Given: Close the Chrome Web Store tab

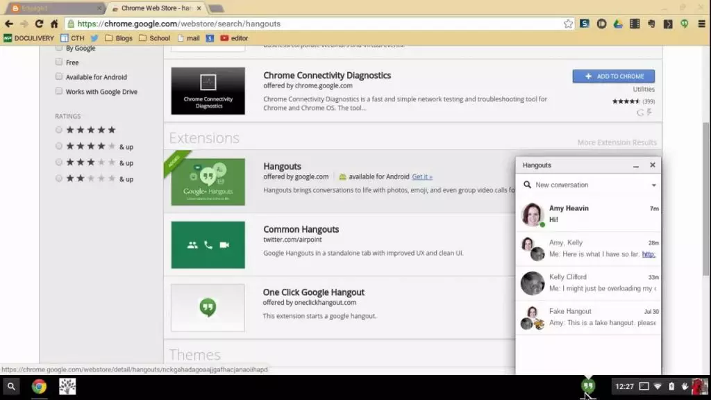Looking at the screenshot, I should click(199, 8).
